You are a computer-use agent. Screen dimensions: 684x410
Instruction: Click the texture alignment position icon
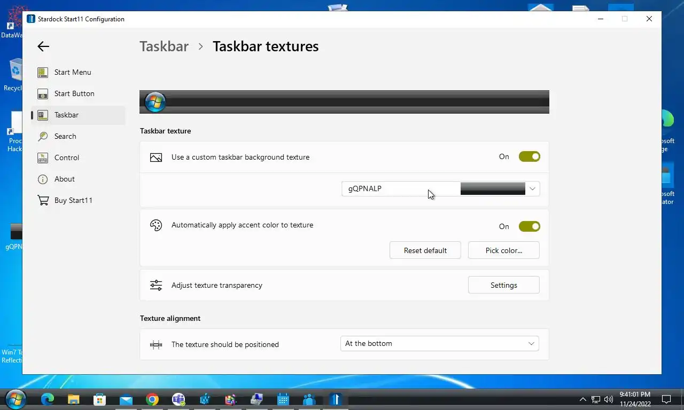click(156, 344)
